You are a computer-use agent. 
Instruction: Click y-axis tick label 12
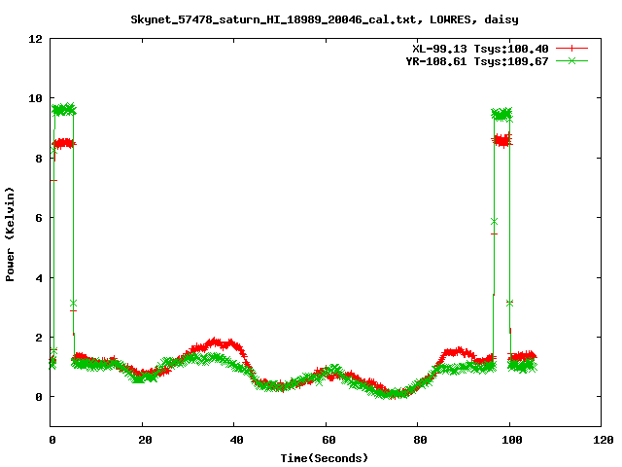35,39
